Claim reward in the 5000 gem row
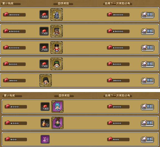Viewport: 160px width, 147px height. click(x=147, y=64)
